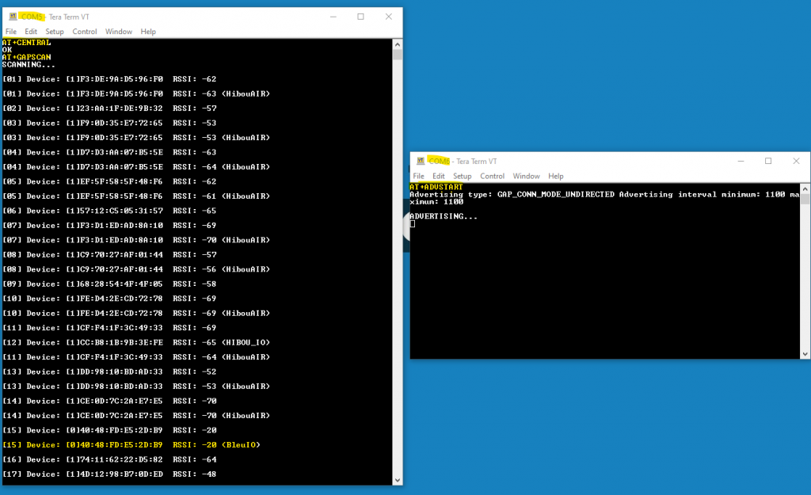
Task: Open the Help menu in COM6 window
Action: [x=556, y=176]
